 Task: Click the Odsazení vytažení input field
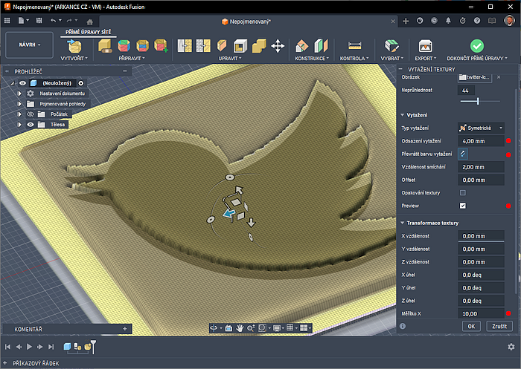point(481,140)
